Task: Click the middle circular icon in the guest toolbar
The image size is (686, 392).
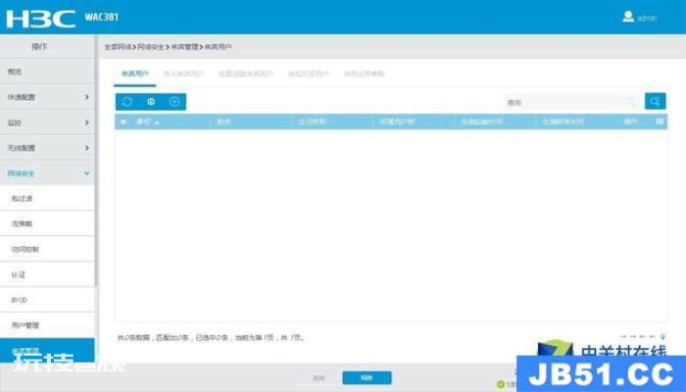Action: pyautogui.click(x=151, y=102)
